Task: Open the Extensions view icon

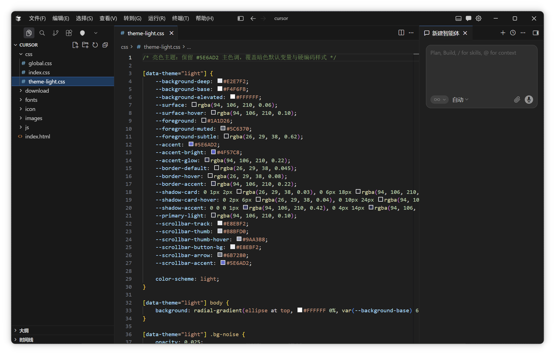Action: click(69, 33)
